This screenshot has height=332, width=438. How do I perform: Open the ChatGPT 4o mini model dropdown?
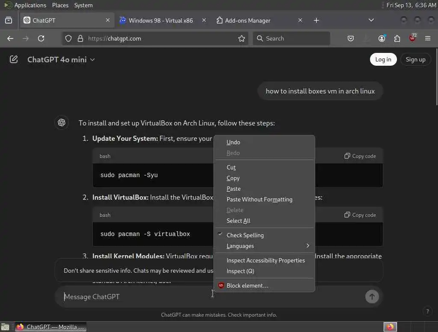pos(61,59)
